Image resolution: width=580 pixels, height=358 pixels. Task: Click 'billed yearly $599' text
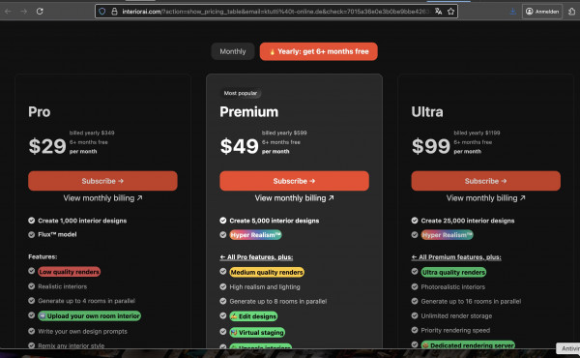click(x=284, y=133)
